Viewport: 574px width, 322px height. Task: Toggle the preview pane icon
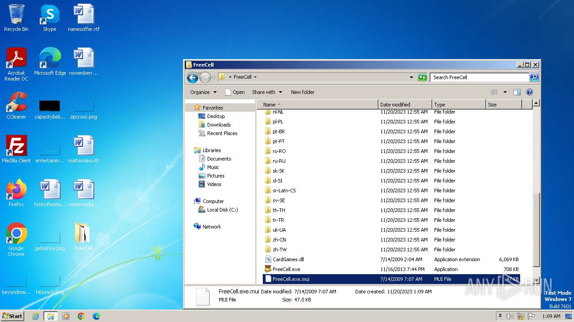coord(517,92)
